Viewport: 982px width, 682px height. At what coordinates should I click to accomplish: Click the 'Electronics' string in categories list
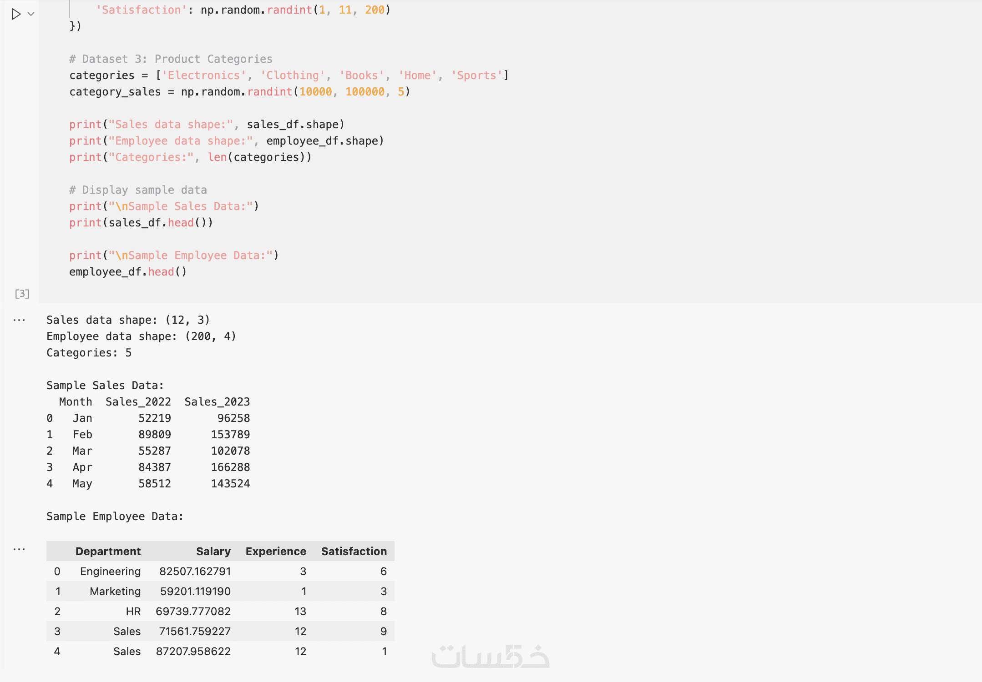[x=203, y=75]
